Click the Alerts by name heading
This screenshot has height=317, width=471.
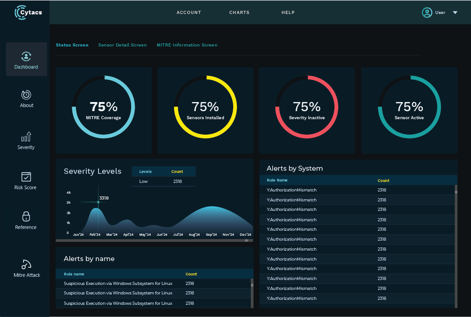click(89, 259)
